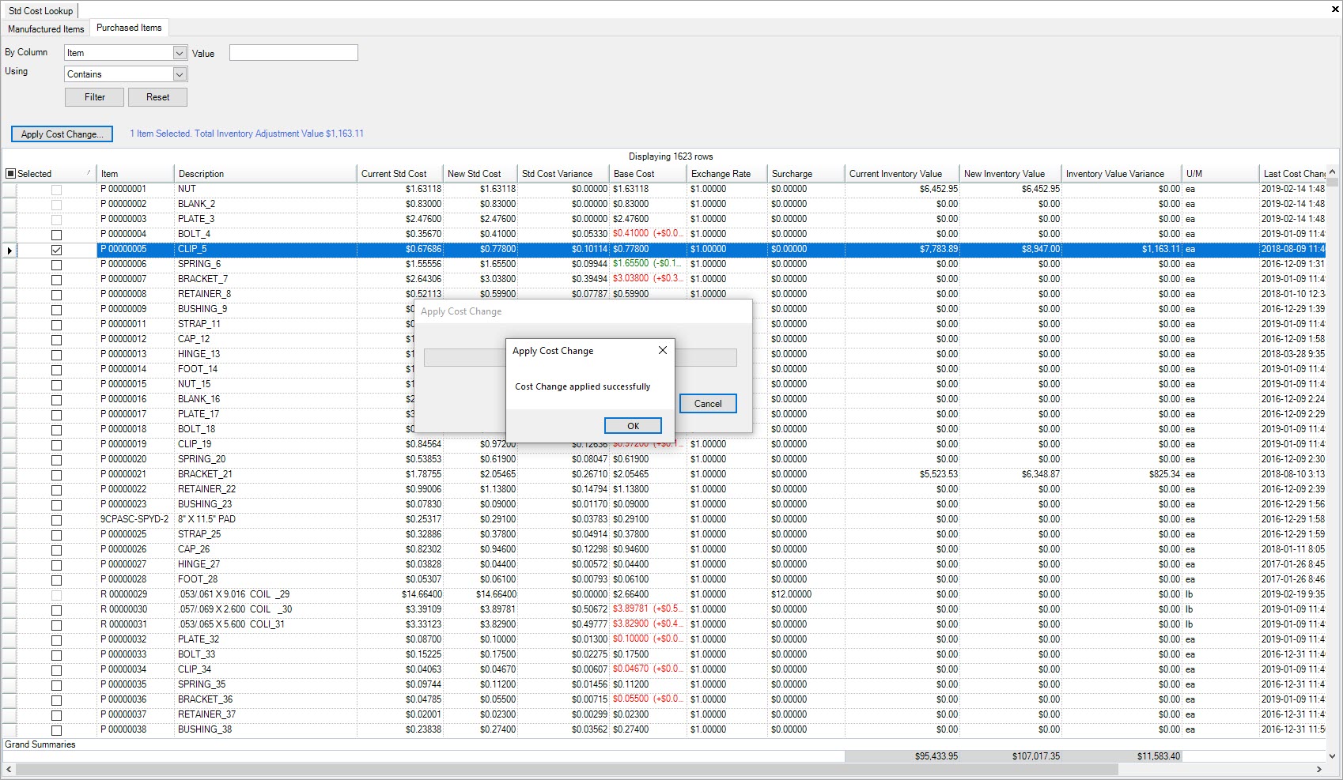Sort by Inventory Value Variance header
This screenshot has width=1343, height=780.
point(1122,174)
